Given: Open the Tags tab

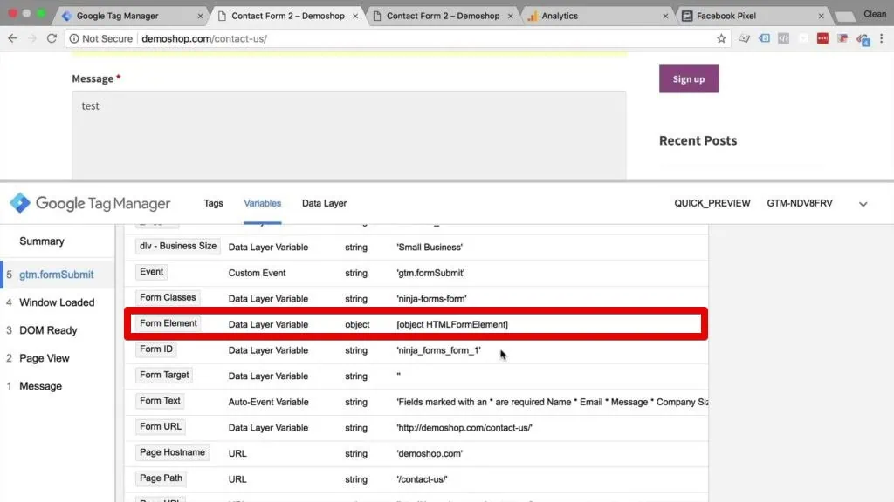Looking at the screenshot, I should [x=213, y=203].
